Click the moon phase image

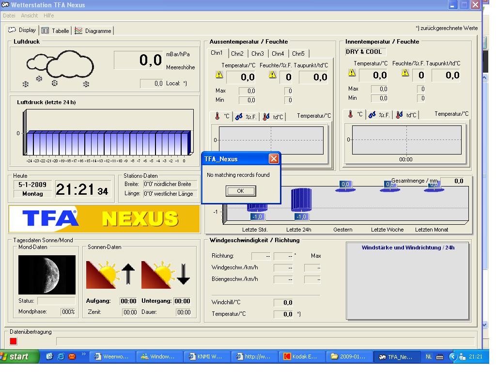47,275
